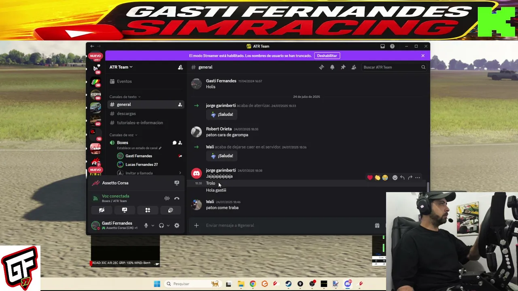Add laughing-crying emoji reaction to message
Image resolution: width=518 pixels, height=291 pixels.
(385, 177)
